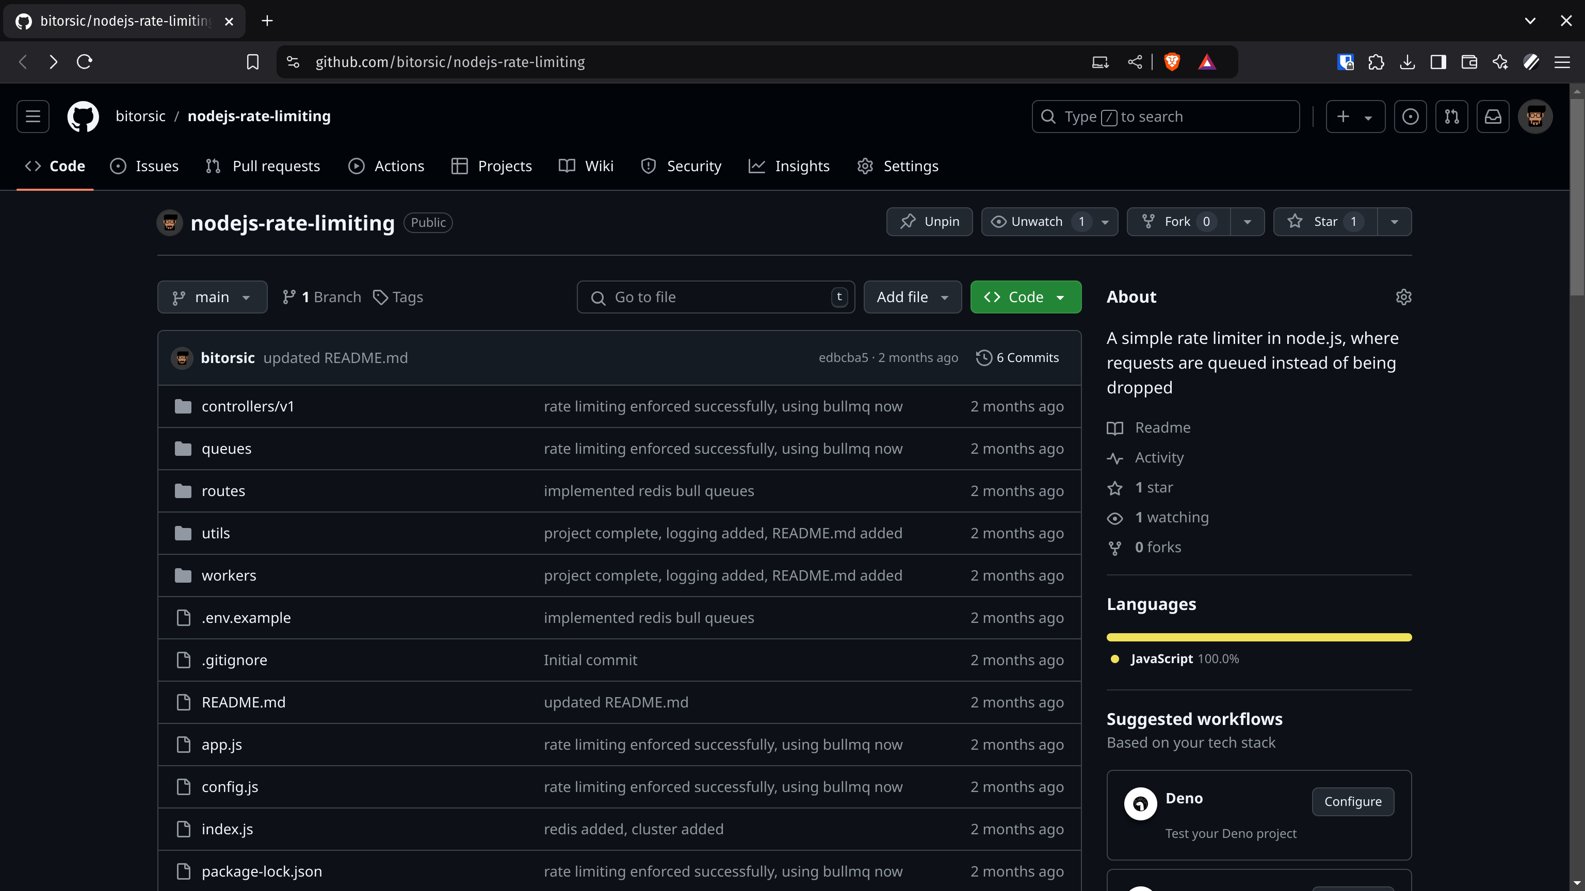The width and height of the screenshot is (1585, 891).
Task: Configure the Deno suggested workflow
Action: 1352,801
